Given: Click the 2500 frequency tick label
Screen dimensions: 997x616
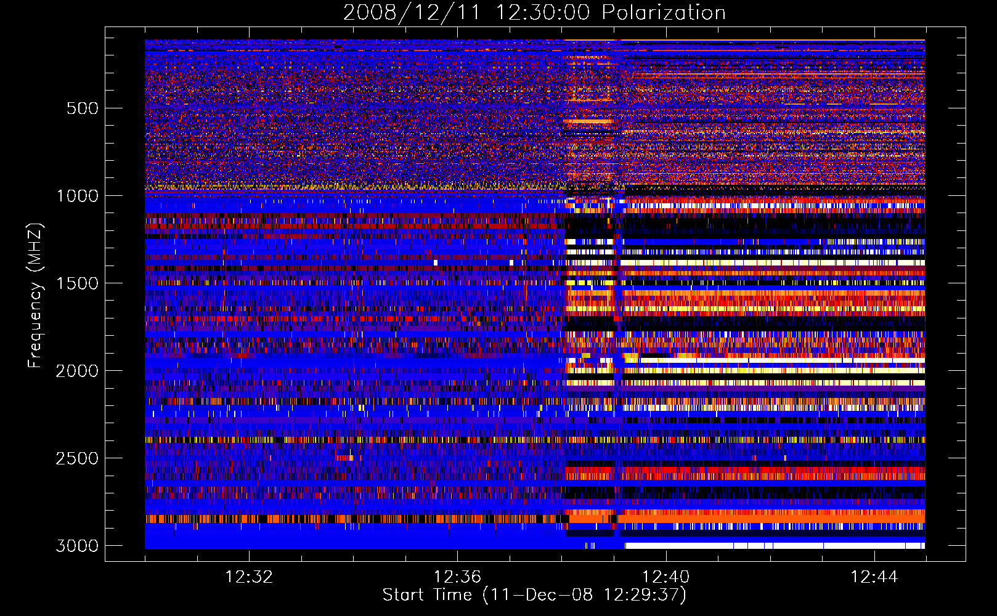Looking at the screenshot, I should click(x=77, y=459).
